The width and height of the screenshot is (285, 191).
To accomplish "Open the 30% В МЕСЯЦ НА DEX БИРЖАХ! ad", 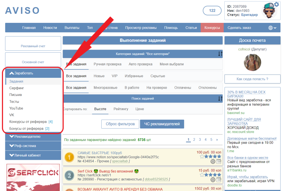I will 246,94.
